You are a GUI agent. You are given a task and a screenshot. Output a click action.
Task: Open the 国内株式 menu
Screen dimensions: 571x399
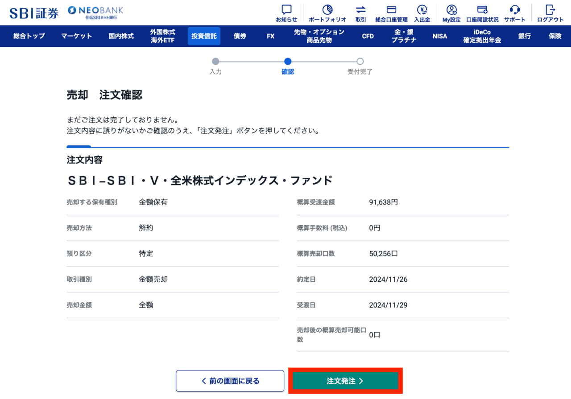tap(121, 36)
